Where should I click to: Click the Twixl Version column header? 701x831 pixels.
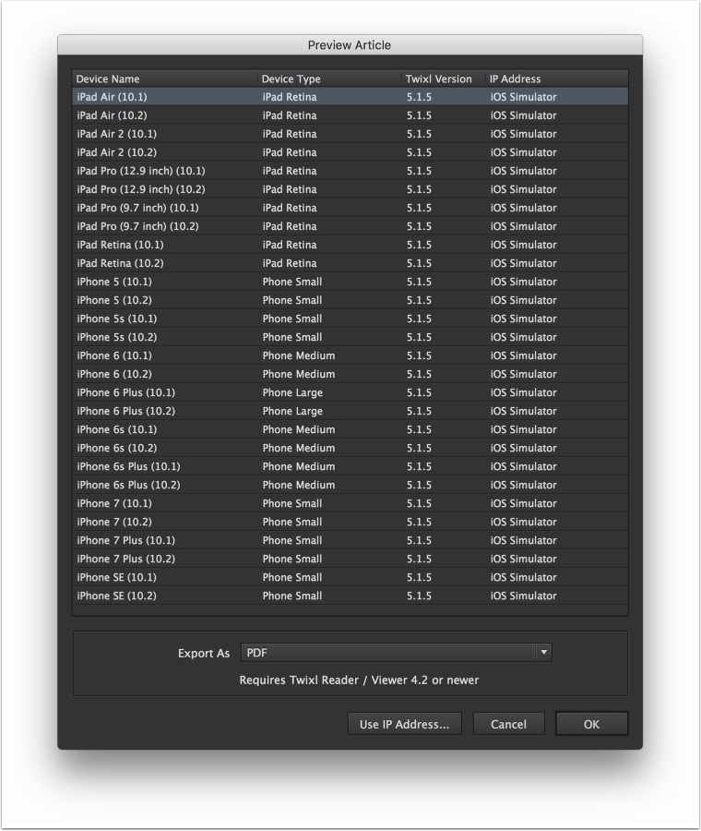point(443,79)
